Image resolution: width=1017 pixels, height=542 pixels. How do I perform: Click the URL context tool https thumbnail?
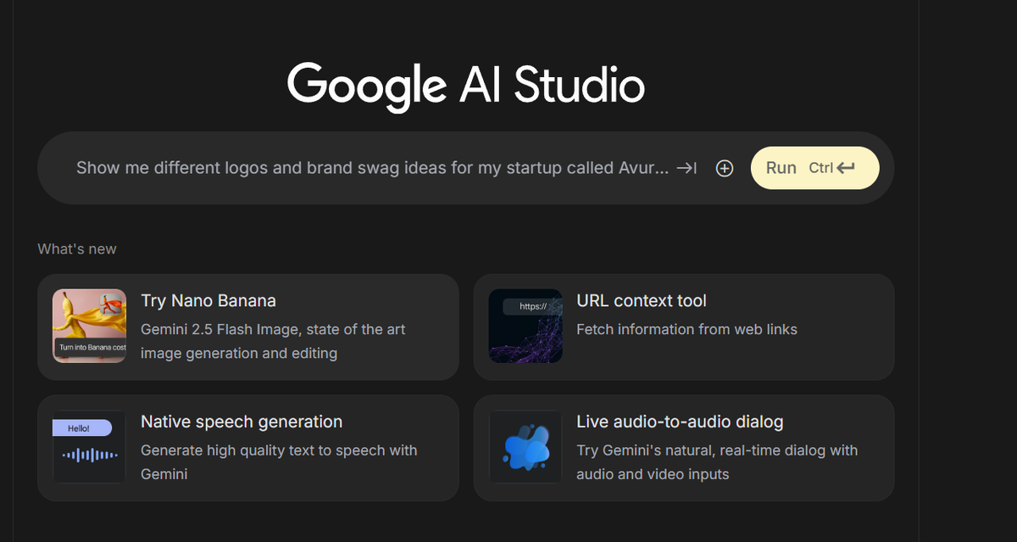point(525,327)
